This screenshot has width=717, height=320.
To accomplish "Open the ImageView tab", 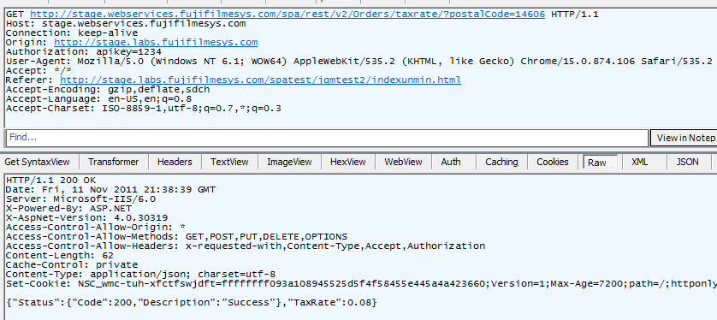I will point(289,162).
